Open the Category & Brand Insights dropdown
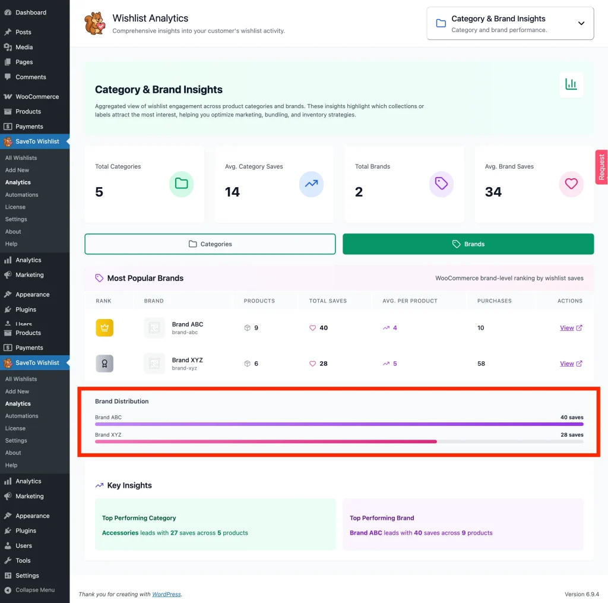Screen dimensions: 608x603 click(510, 24)
